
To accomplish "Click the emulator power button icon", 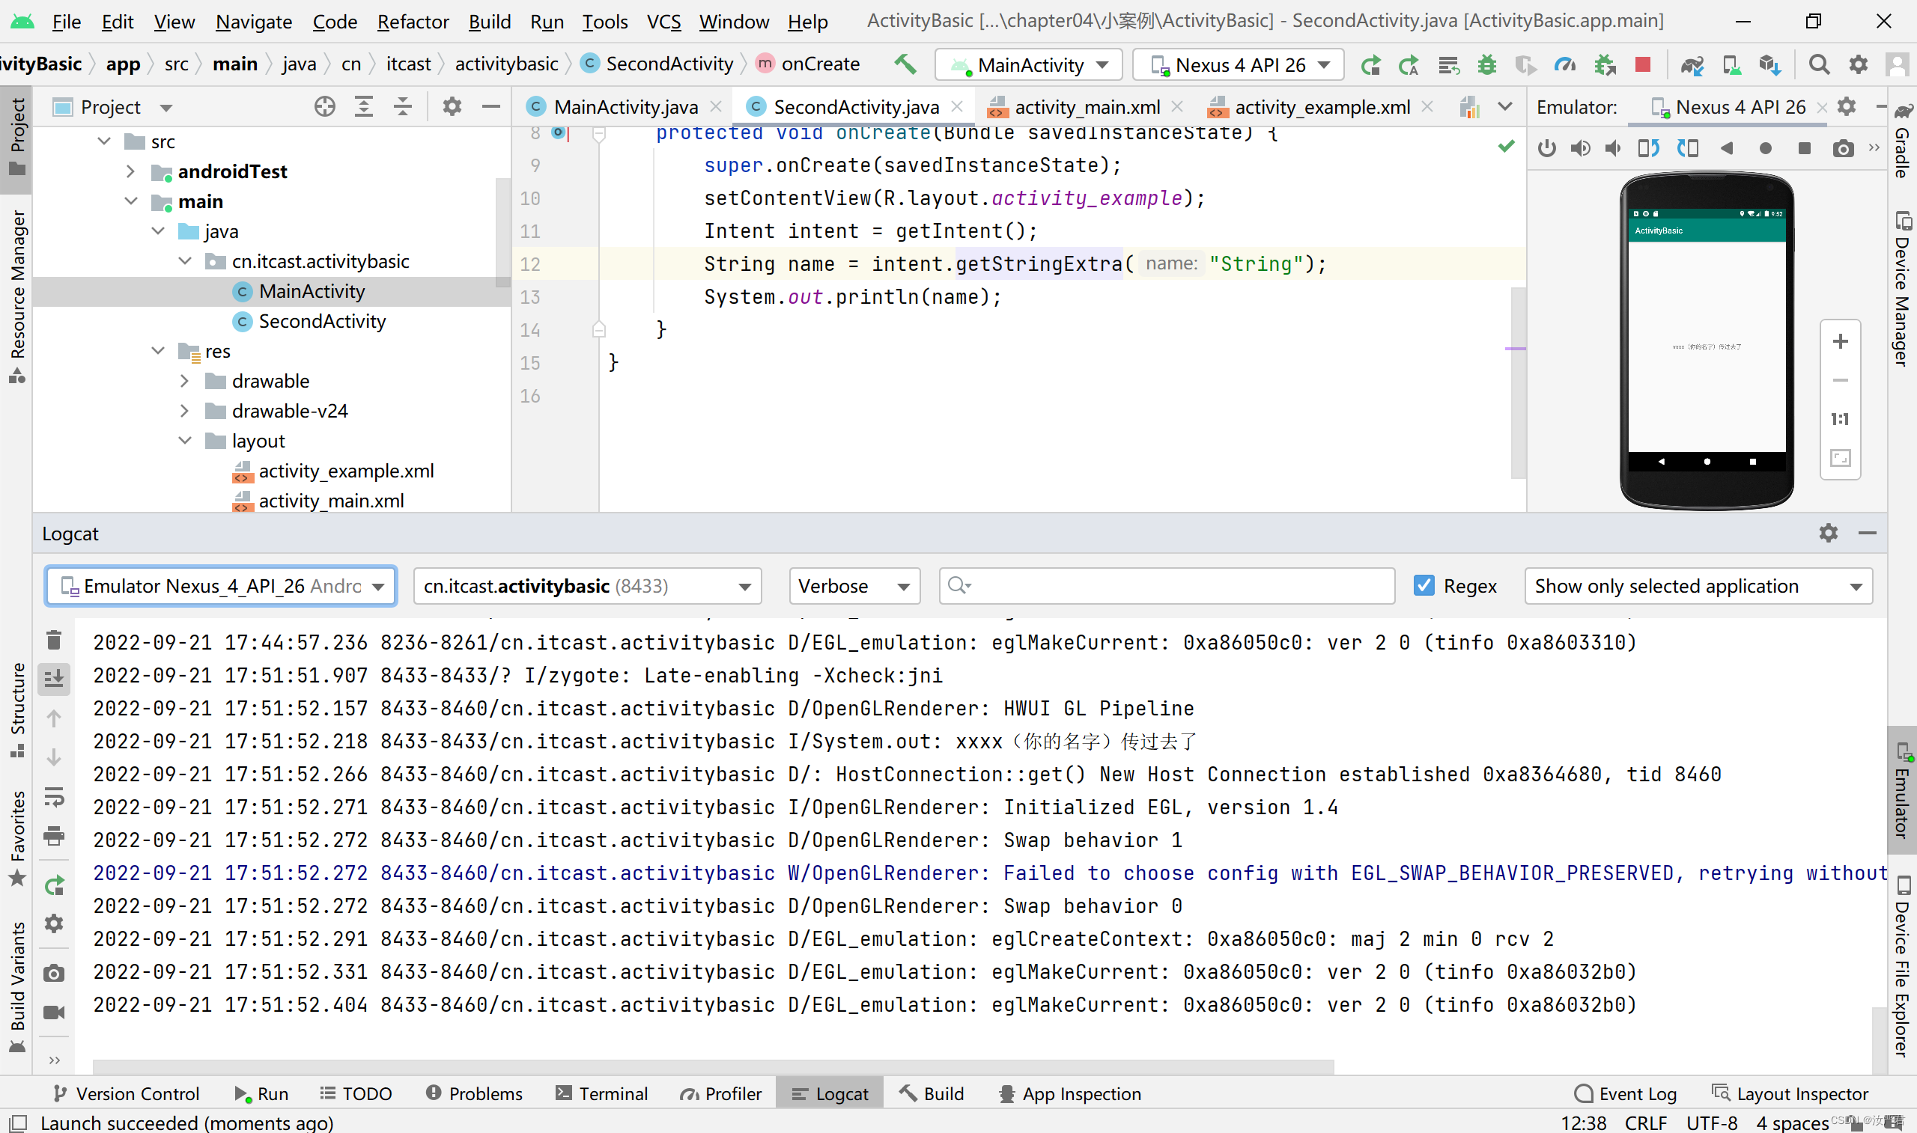I will [1546, 148].
